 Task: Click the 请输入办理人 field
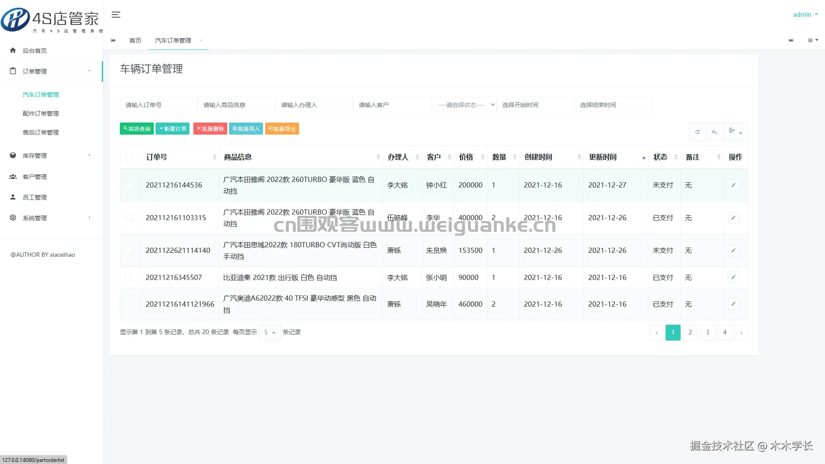[314, 105]
